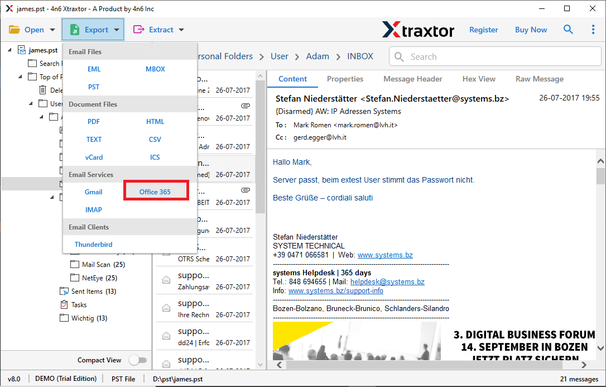Click the Mail Scan folder icon
Screen dimensions: 606x387
75,265
